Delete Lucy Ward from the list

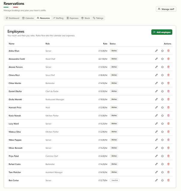[168, 124]
